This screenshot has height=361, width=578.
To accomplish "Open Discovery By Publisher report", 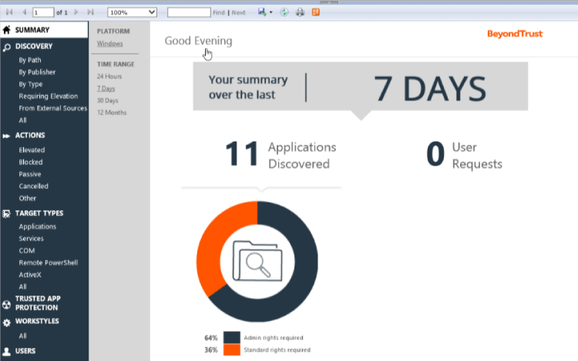I will [x=37, y=72].
